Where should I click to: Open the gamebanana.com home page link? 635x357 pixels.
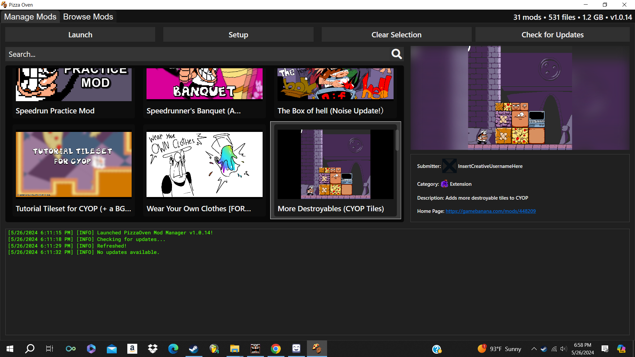(490, 211)
